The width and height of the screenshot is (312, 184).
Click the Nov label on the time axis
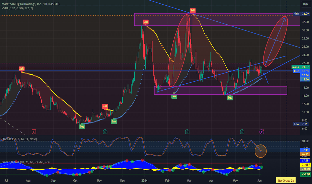click(x=99, y=181)
